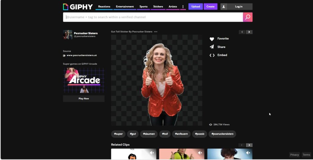Image resolution: width=313 pixels, height=160 pixels.
Task: Open the GIPHY Arcade banner
Action: [84, 80]
